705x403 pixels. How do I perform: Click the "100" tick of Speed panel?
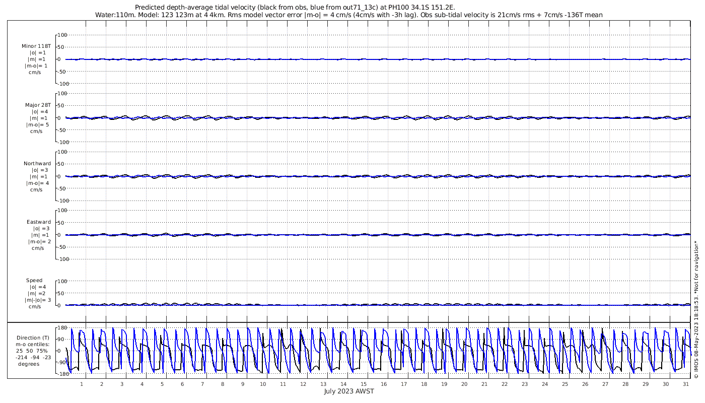(63, 281)
